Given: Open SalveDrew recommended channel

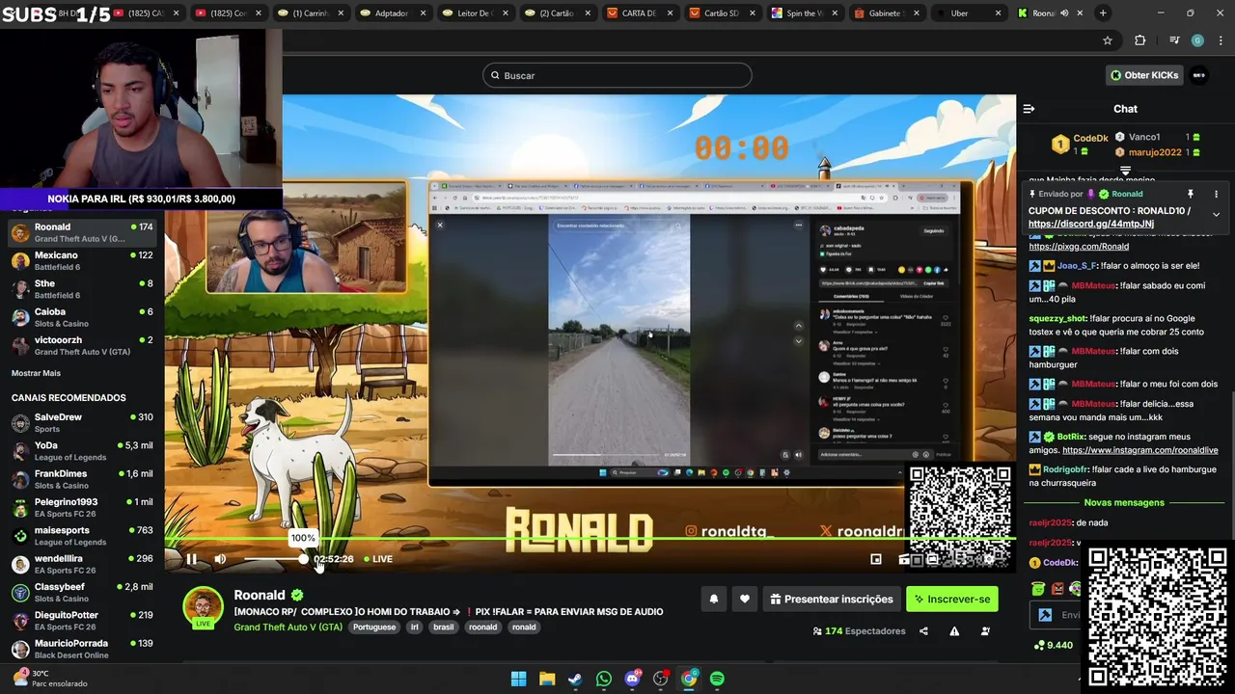Looking at the screenshot, I should pos(82,422).
